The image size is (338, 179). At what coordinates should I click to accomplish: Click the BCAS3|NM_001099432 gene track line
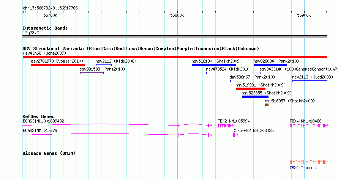[x=117, y=125]
